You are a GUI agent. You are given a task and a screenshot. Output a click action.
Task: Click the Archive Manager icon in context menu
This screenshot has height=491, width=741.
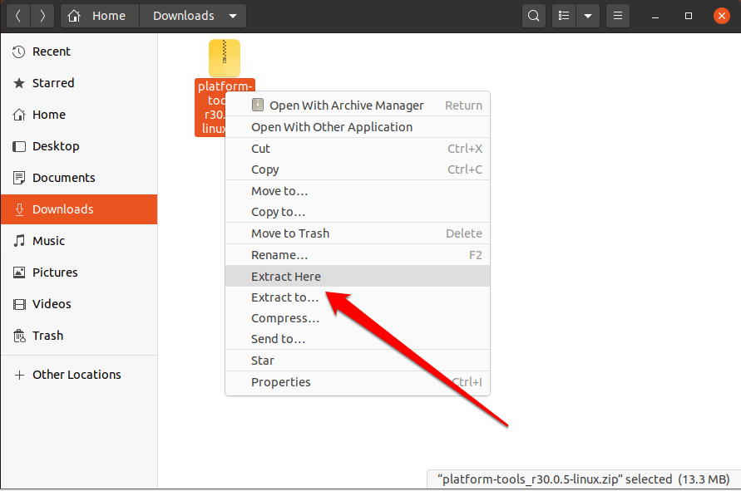pos(258,105)
